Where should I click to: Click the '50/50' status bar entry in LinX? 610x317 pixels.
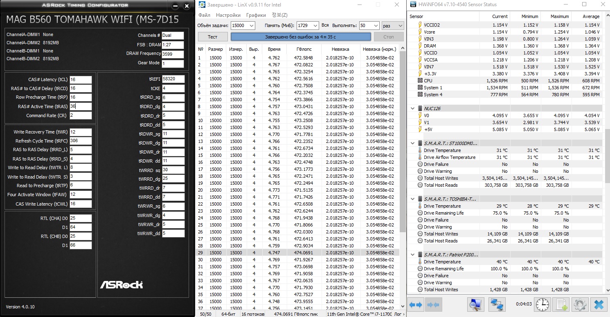coord(205,314)
